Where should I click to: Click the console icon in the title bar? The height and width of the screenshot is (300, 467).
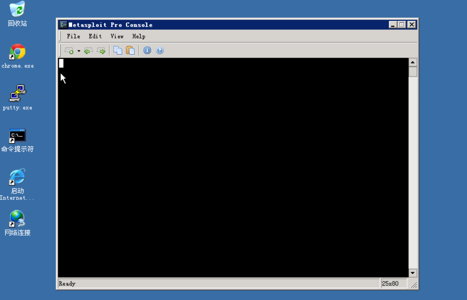click(x=63, y=24)
